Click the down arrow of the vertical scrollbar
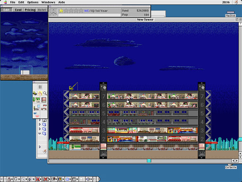 [x=241, y=157]
